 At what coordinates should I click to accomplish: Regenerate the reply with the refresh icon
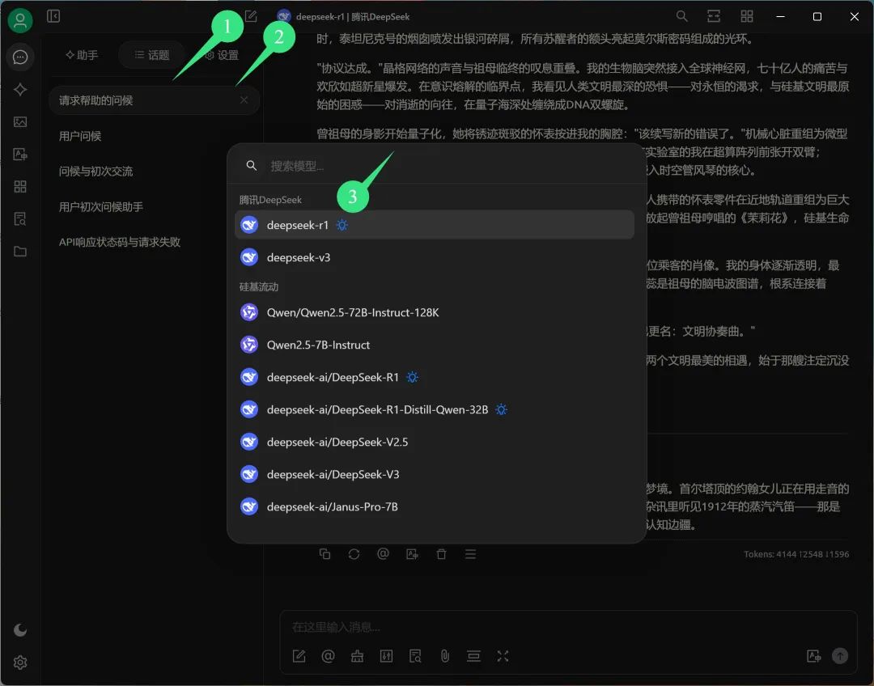tap(354, 554)
